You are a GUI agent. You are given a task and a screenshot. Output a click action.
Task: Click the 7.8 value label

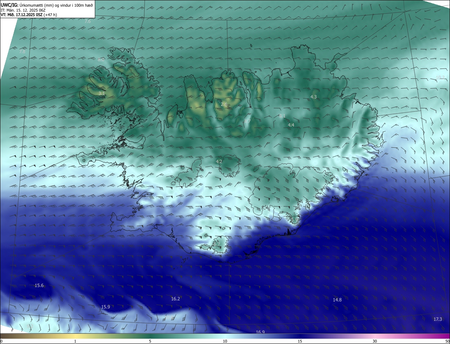(22, 52)
